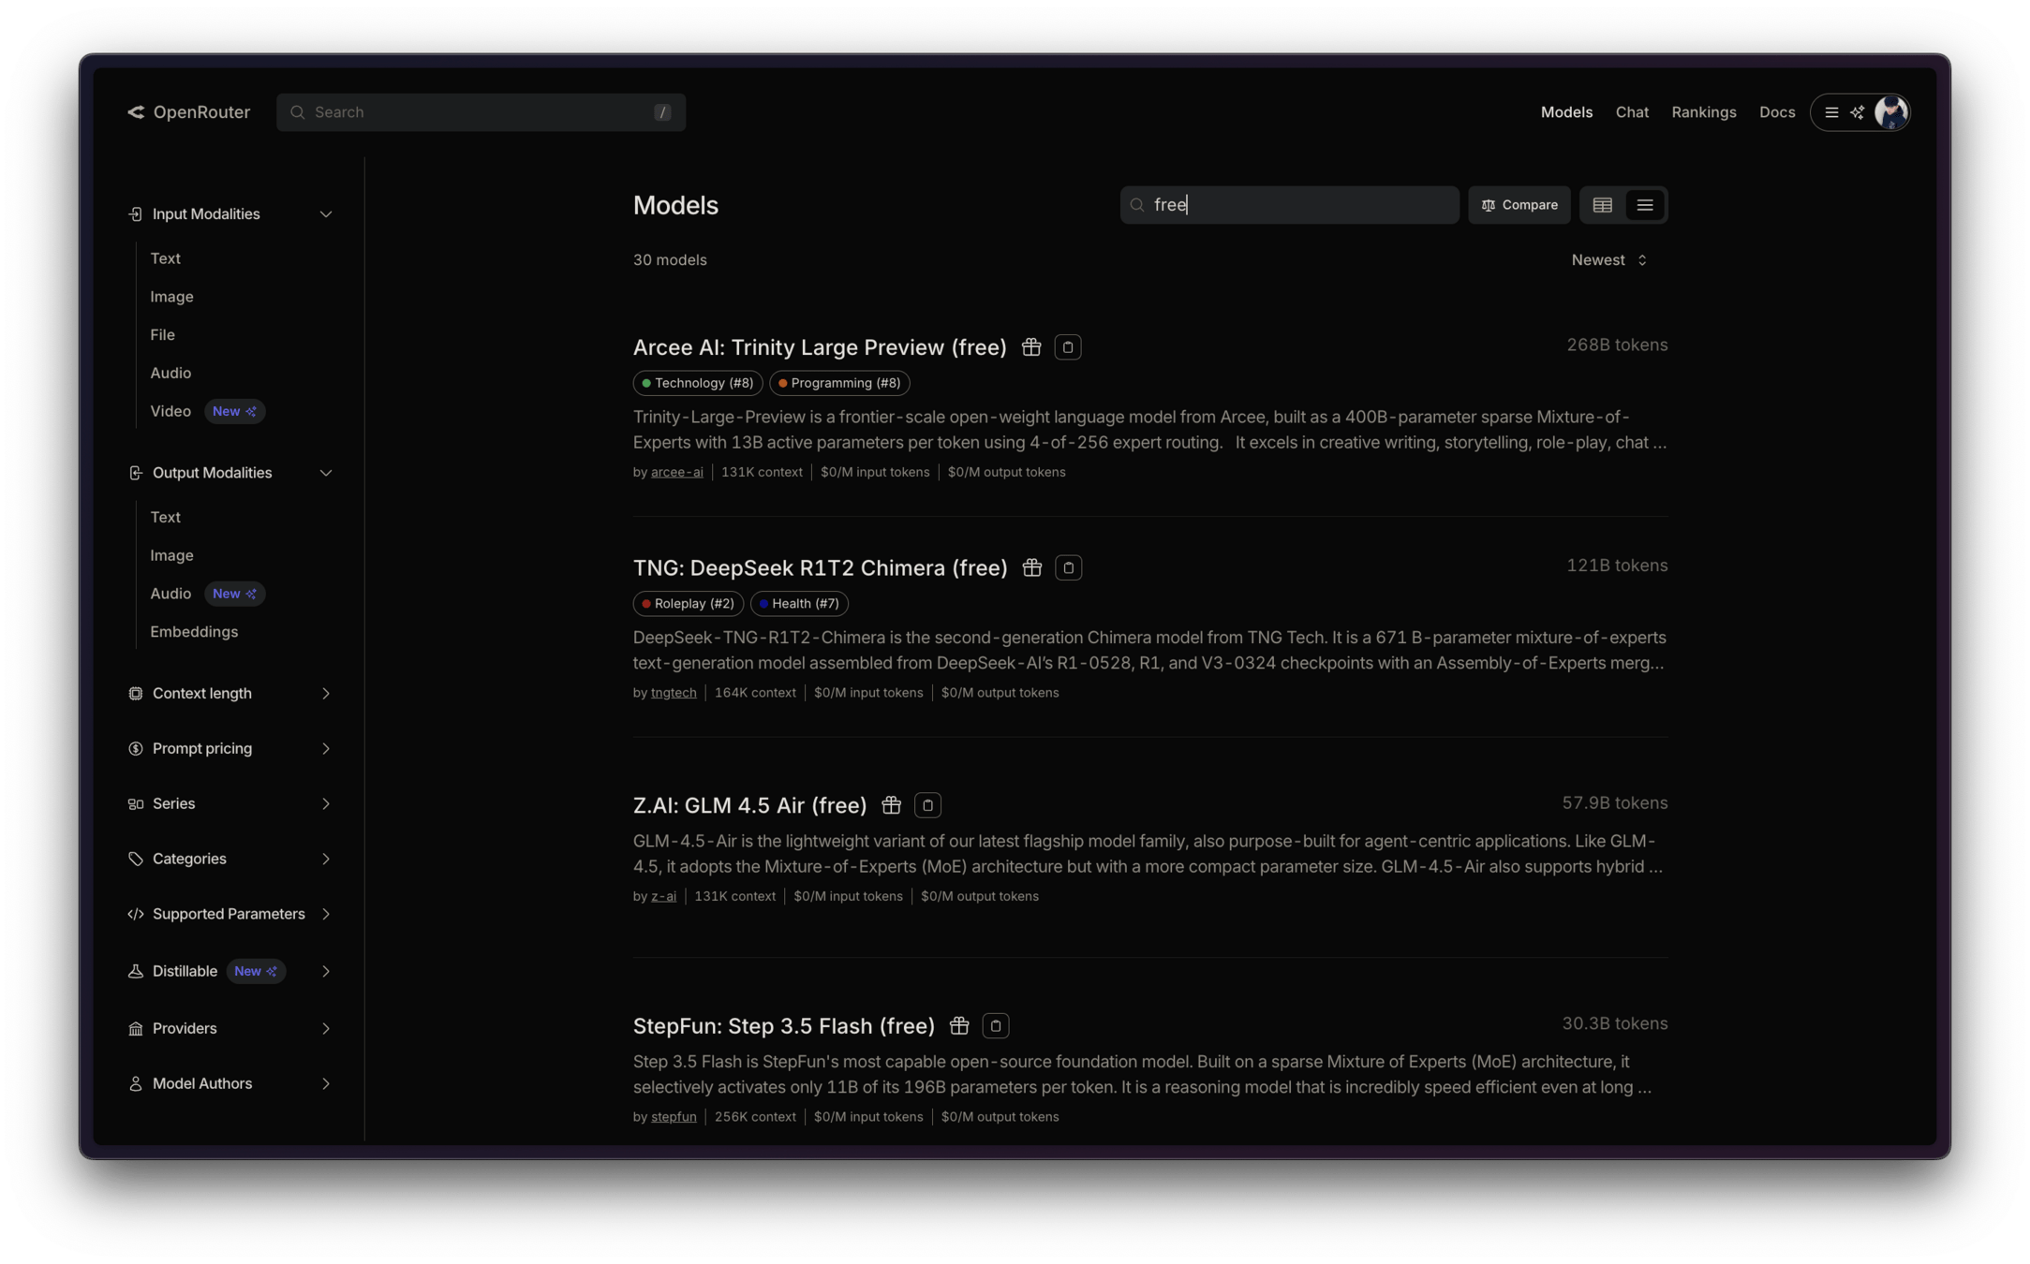
Task: Click the sparkle icon near the avatar
Action: 1857,112
